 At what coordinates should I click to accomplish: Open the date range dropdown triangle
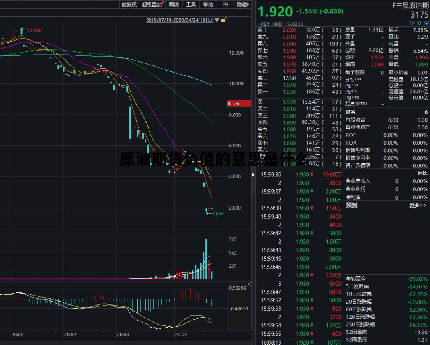click(217, 20)
